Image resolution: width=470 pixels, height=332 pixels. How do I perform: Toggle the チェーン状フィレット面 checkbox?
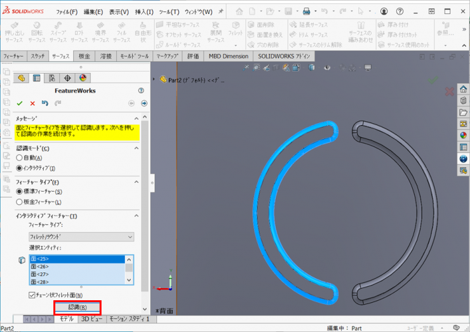[x=32, y=295]
